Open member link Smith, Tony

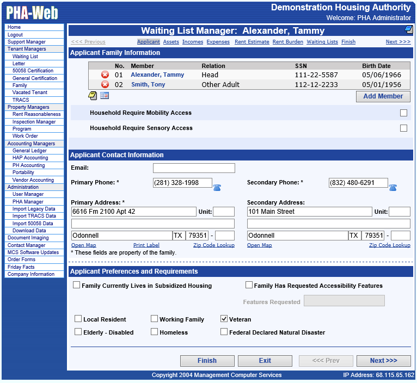(148, 84)
